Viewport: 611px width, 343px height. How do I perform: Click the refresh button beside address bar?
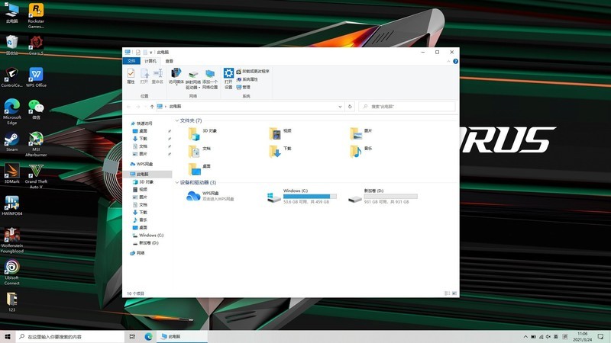pyautogui.click(x=350, y=107)
